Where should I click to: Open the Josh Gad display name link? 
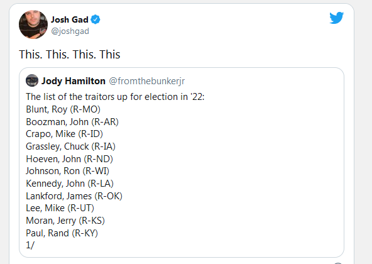70,19
